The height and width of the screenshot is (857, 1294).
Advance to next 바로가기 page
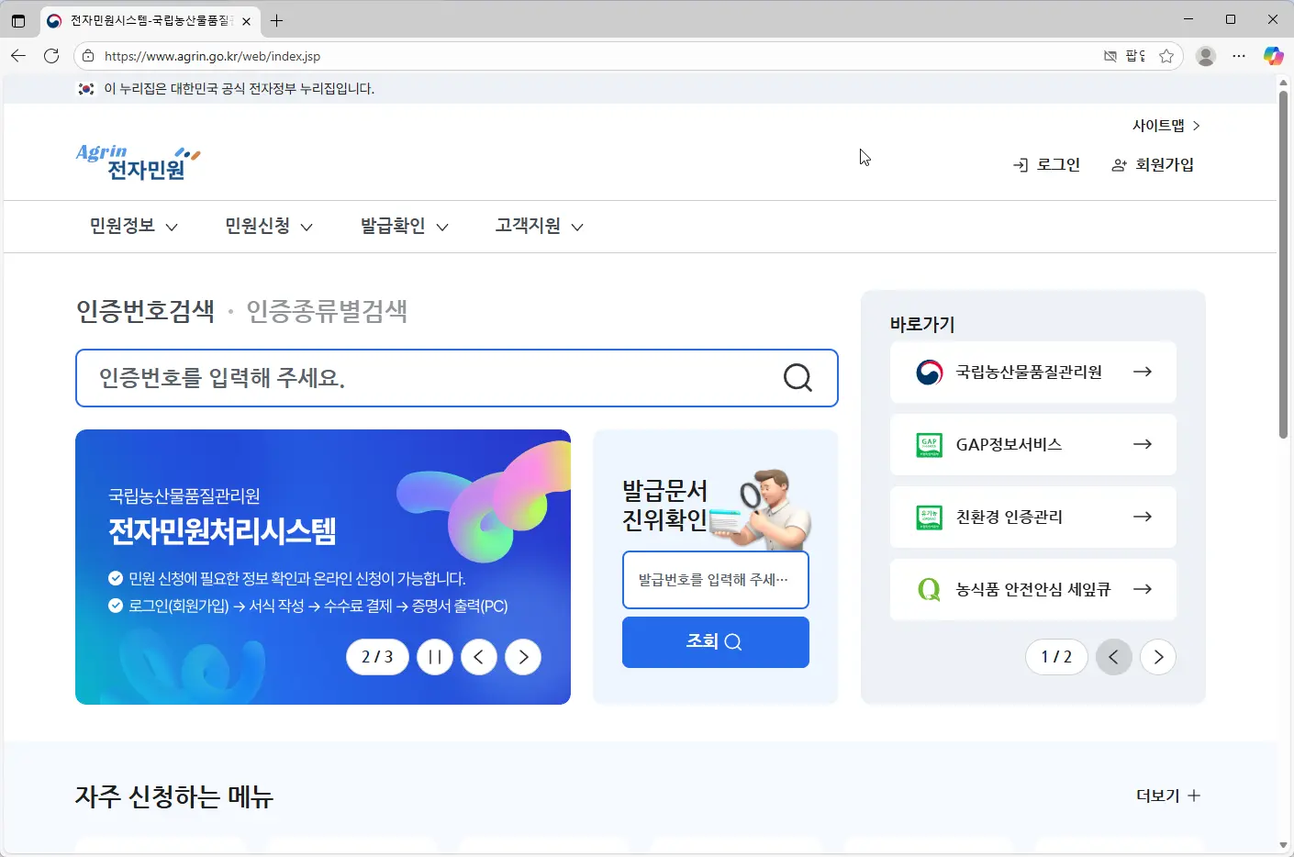point(1158,656)
